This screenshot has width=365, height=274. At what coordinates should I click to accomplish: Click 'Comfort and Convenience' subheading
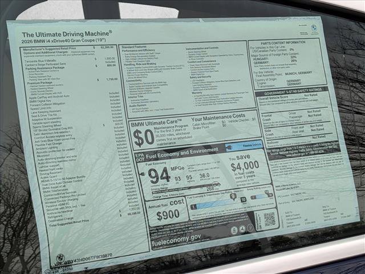202,62
